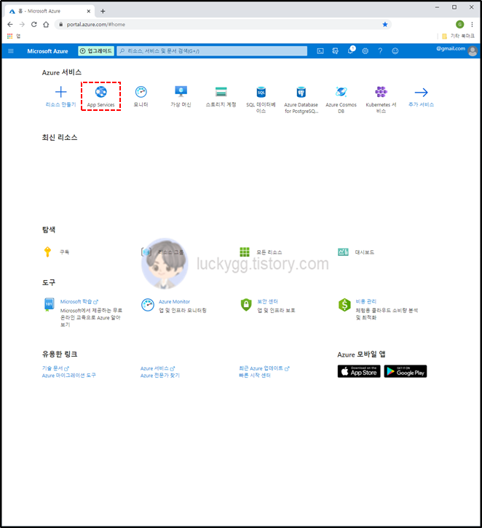Open Azure services (Azure 서비스) useful link

click(158, 368)
